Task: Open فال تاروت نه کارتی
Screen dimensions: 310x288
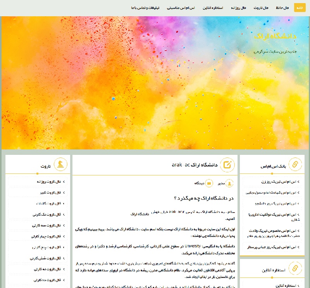Action: (47, 269)
